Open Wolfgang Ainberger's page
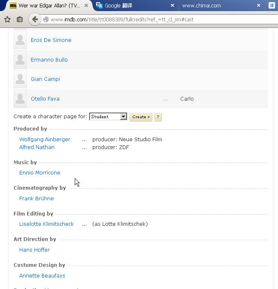Image resolution: width=278 pixels, height=289 pixels. 45,139
